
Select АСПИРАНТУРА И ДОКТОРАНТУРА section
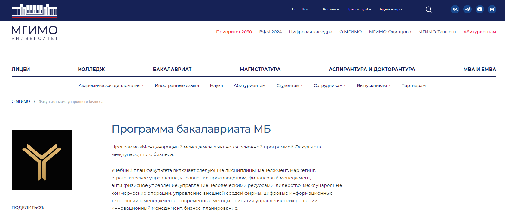pos(372,69)
